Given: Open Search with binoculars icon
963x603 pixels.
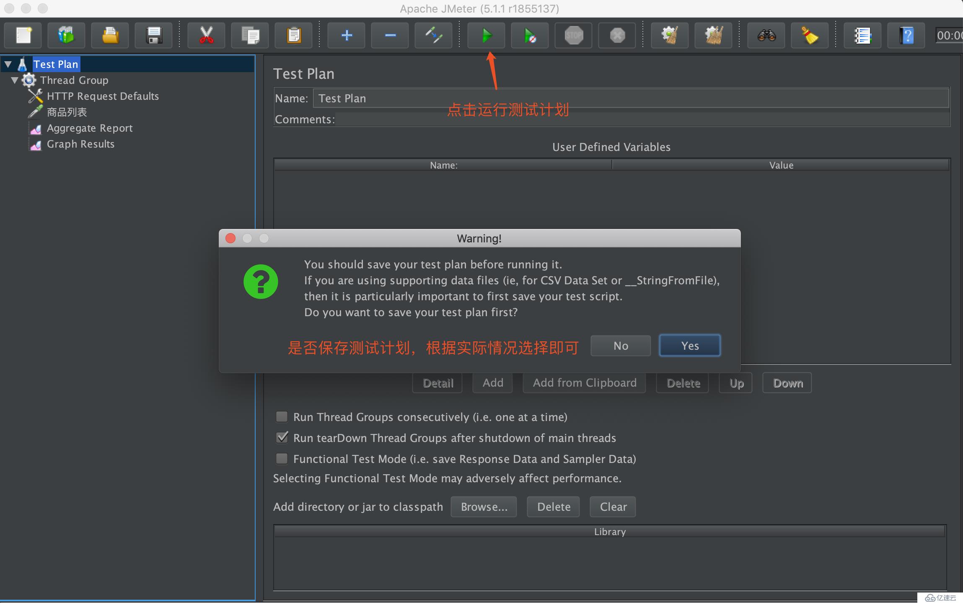Looking at the screenshot, I should click(x=766, y=35).
